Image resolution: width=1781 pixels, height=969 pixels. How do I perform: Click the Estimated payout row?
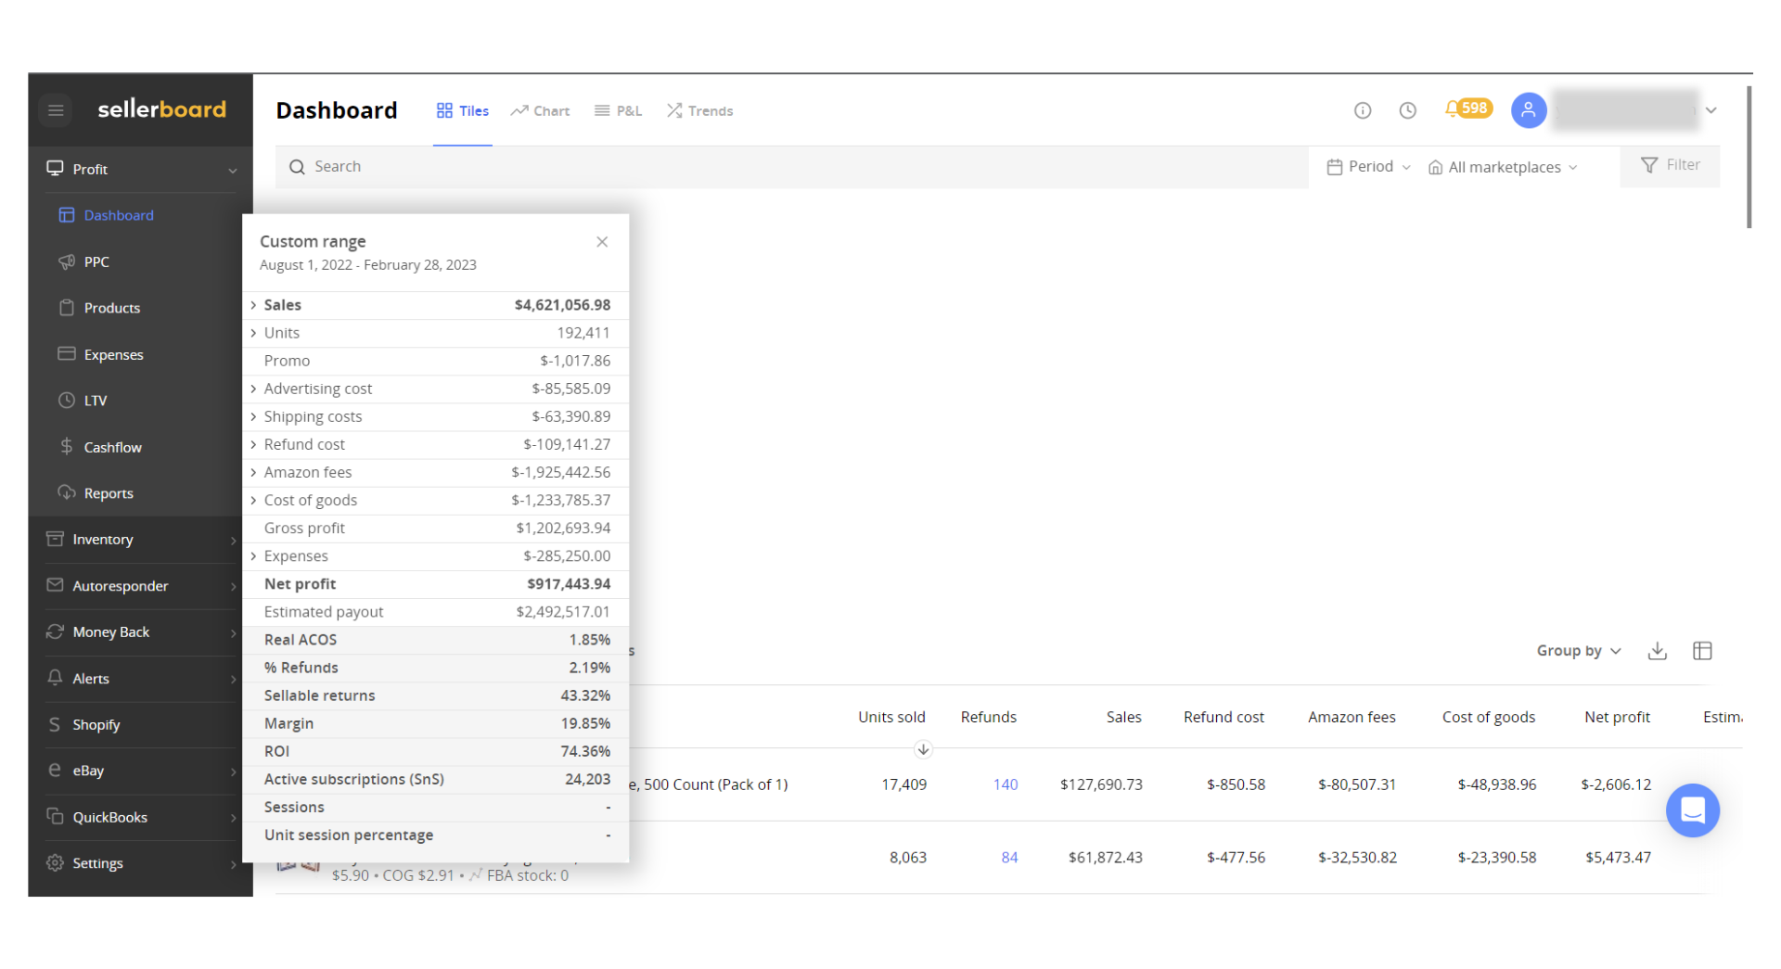pyautogui.click(x=436, y=612)
